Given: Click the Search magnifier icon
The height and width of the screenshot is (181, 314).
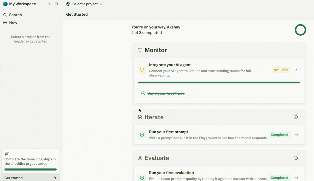Looking at the screenshot, I should [5, 15].
